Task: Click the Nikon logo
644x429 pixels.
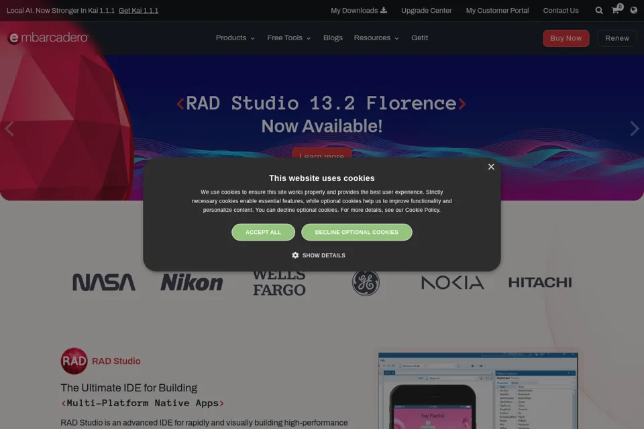Action: click(x=191, y=282)
